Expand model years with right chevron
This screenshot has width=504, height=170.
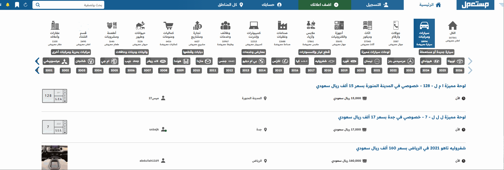470,70
